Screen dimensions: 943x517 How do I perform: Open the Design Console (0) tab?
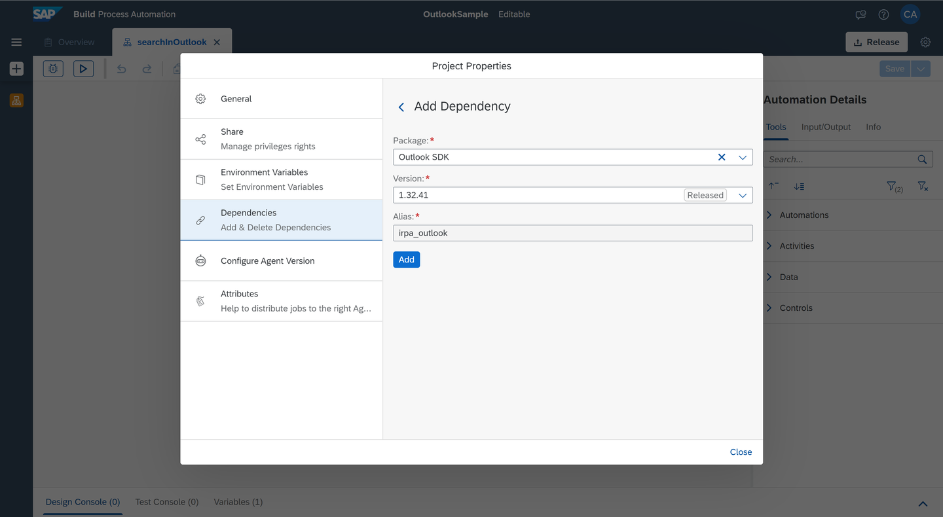[x=83, y=502]
